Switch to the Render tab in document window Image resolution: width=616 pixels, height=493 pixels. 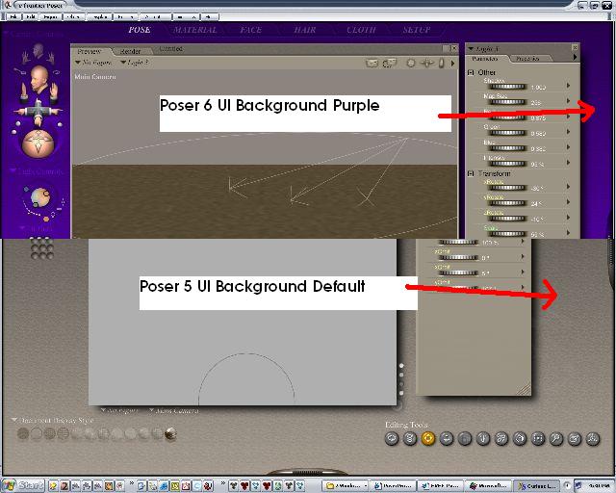(131, 51)
